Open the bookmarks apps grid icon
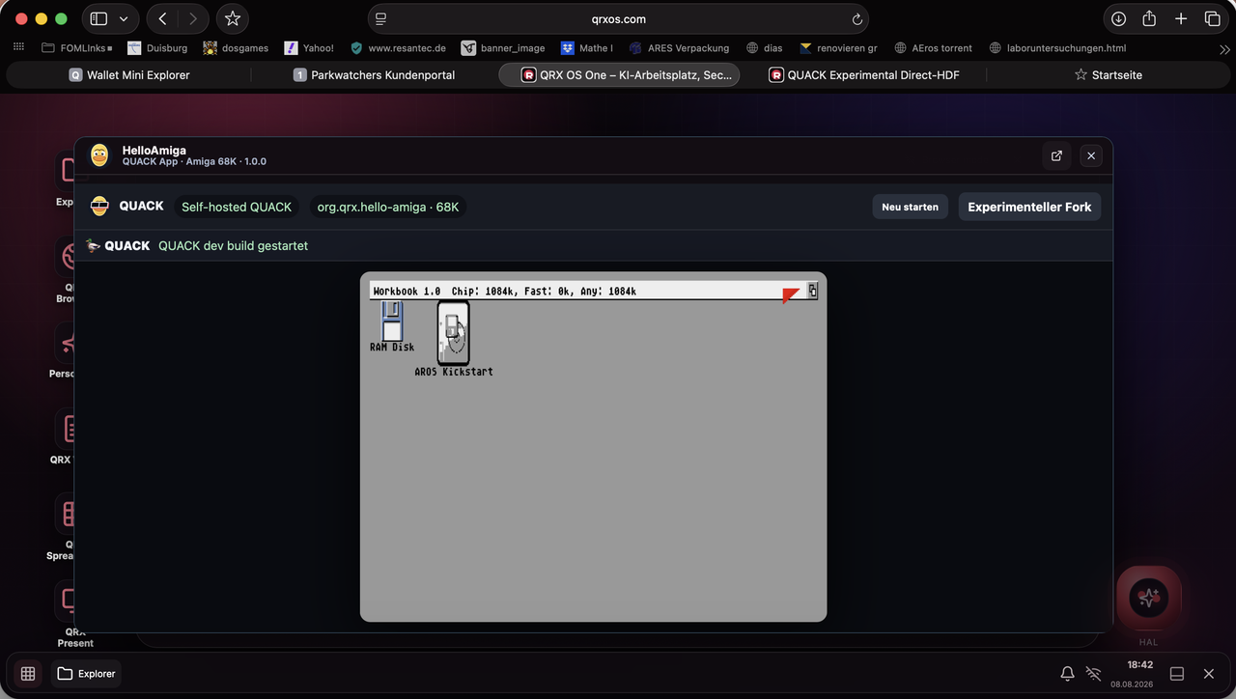Image resolution: width=1236 pixels, height=699 pixels. [x=18, y=47]
